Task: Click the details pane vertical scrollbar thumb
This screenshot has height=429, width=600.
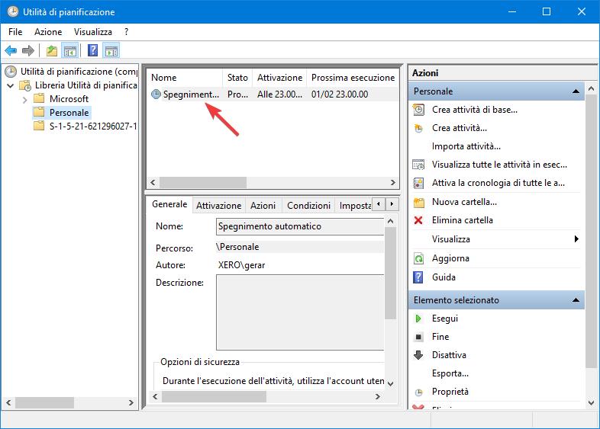Action: (x=390, y=274)
